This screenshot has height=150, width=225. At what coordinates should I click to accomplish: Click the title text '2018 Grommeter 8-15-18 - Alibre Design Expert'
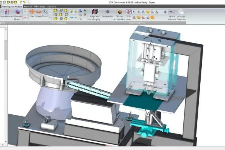(x=132, y=2)
